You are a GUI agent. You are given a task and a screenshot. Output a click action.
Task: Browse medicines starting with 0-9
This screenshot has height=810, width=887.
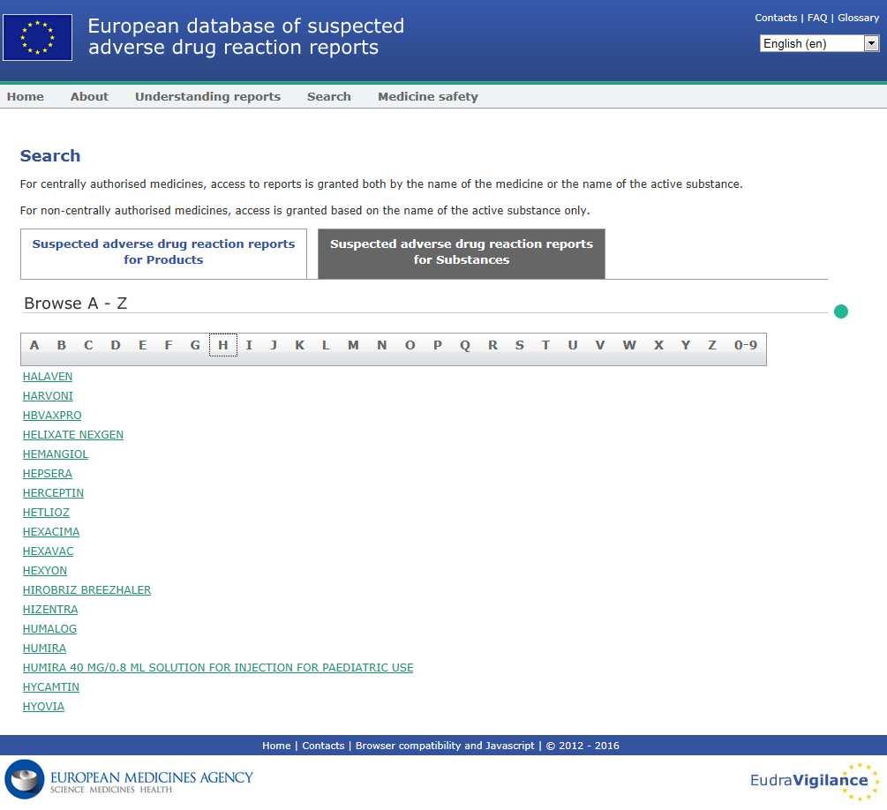click(746, 345)
